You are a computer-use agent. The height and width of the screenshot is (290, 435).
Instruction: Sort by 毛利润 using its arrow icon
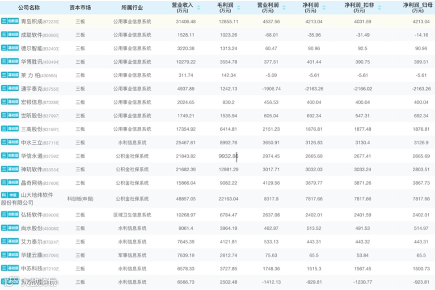[239, 8]
